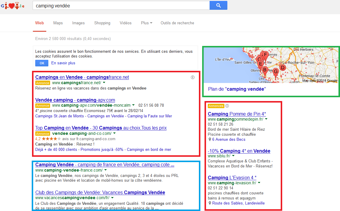Viewport: 340px width, 211px height.
Task: Click map marker D on the Vendée map
Action: point(282,67)
